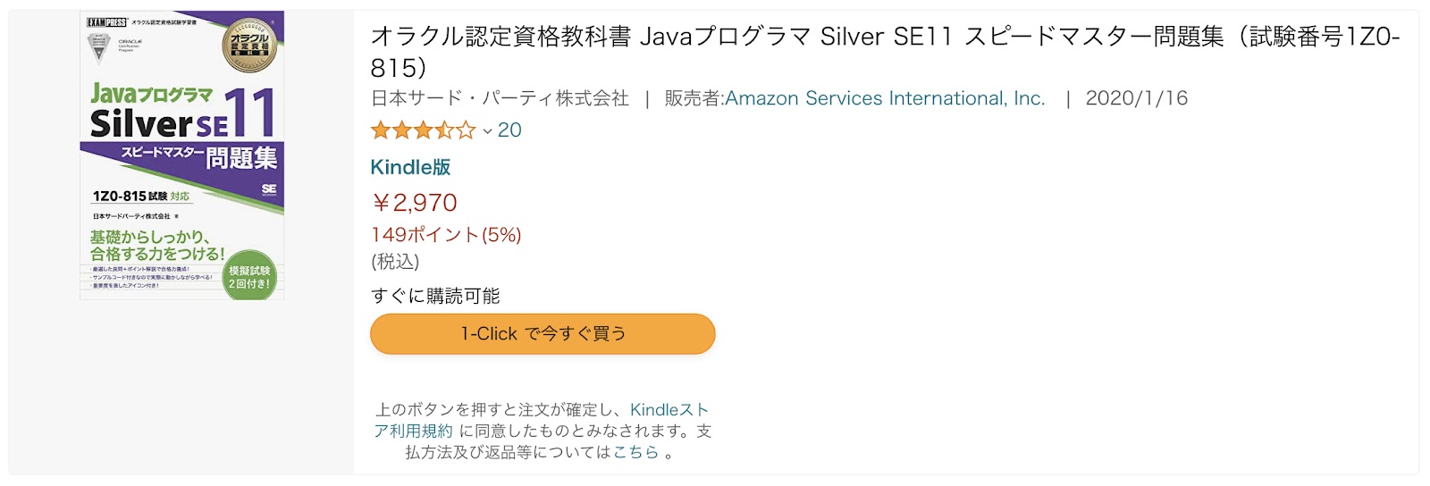1430x486 pixels.
Task: Click the ￥2,970 price text
Action: [414, 203]
